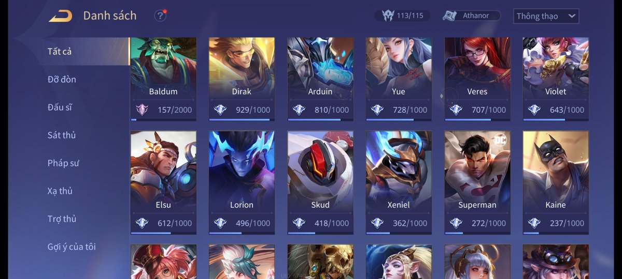The width and height of the screenshot is (622, 279).
Task: Tap Superman's mastery badge icon
Action: pyautogui.click(x=456, y=223)
